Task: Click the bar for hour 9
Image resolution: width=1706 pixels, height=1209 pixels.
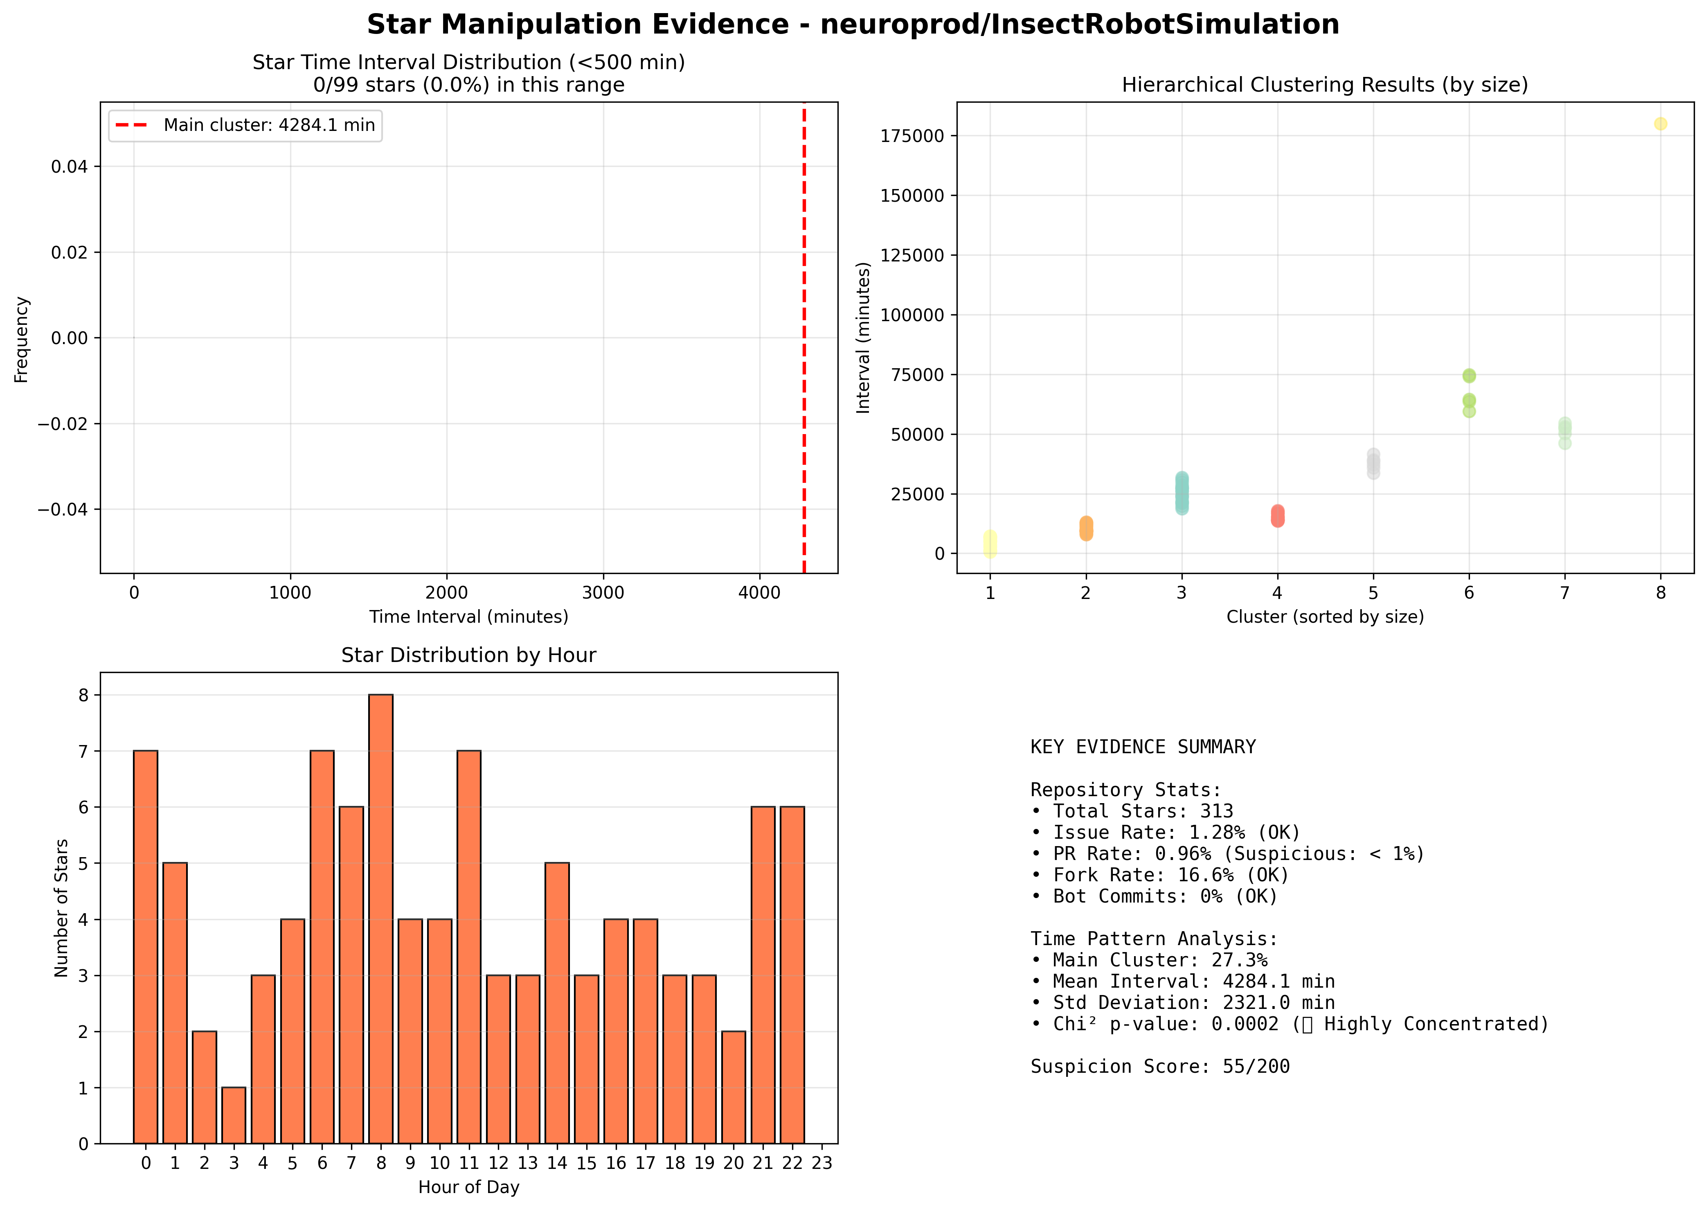Action: [x=410, y=1031]
